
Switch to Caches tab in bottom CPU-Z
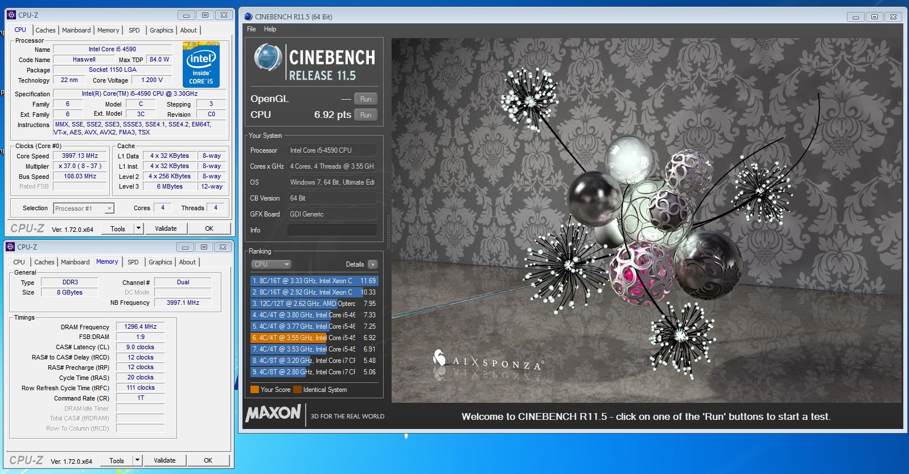(x=44, y=262)
